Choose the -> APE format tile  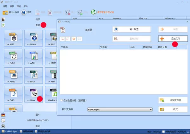(x=51, y=38)
